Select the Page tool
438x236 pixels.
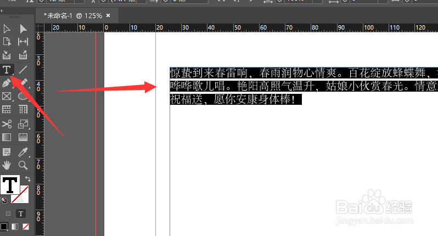click(7, 42)
